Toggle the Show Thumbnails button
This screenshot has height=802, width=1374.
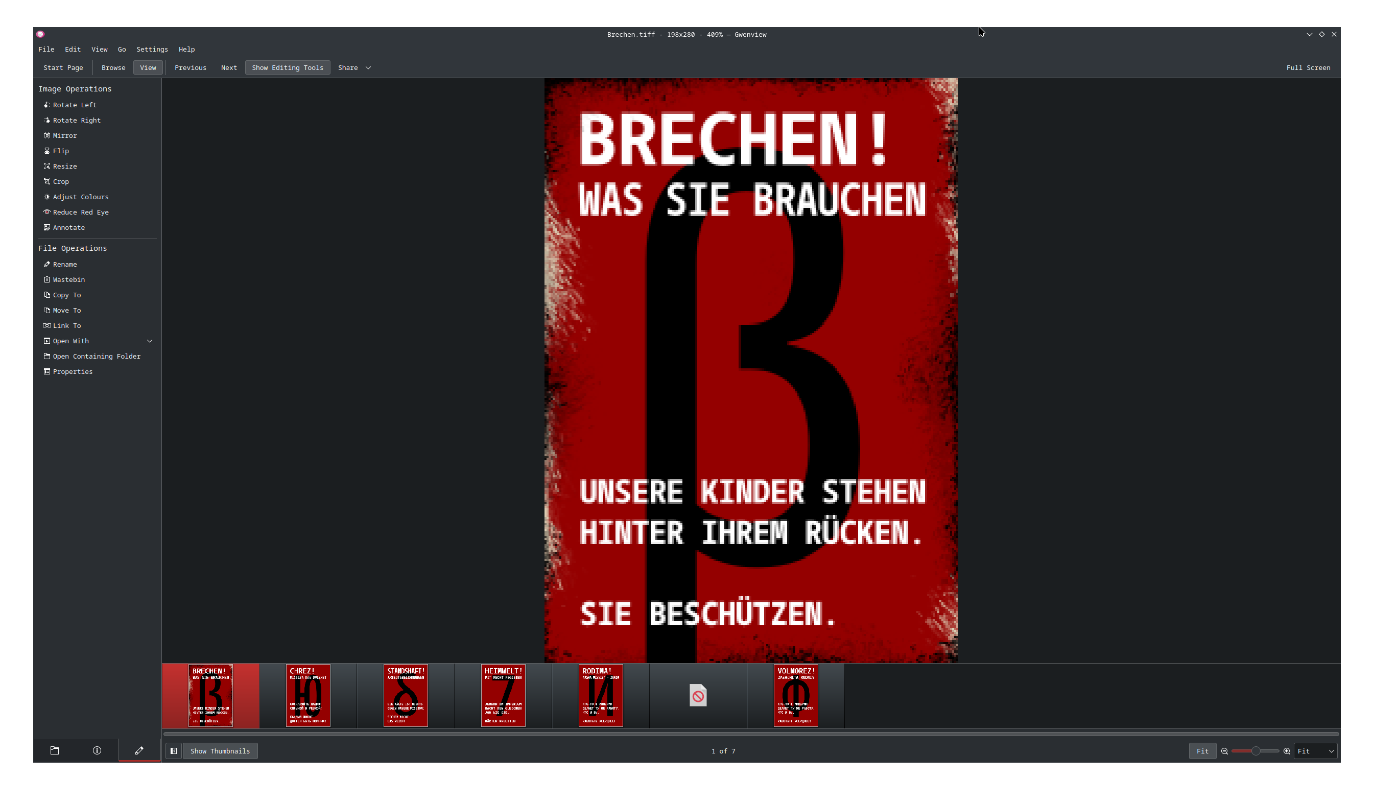click(220, 751)
